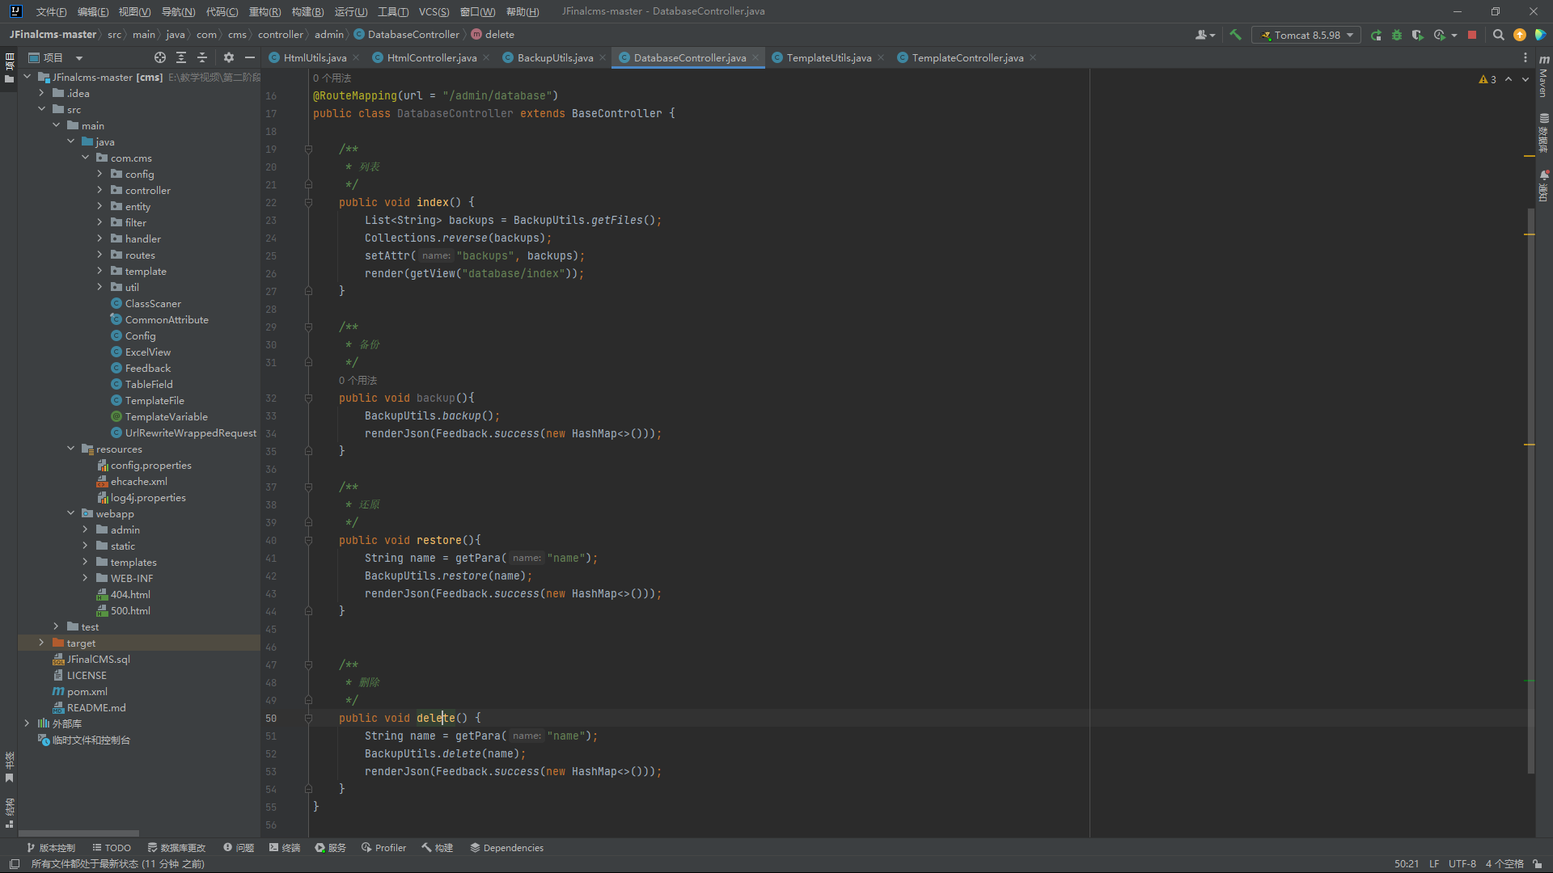Rerun the Tomcat server configuration
The height and width of the screenshot is (873, 1553).
tap(1376, 35)
